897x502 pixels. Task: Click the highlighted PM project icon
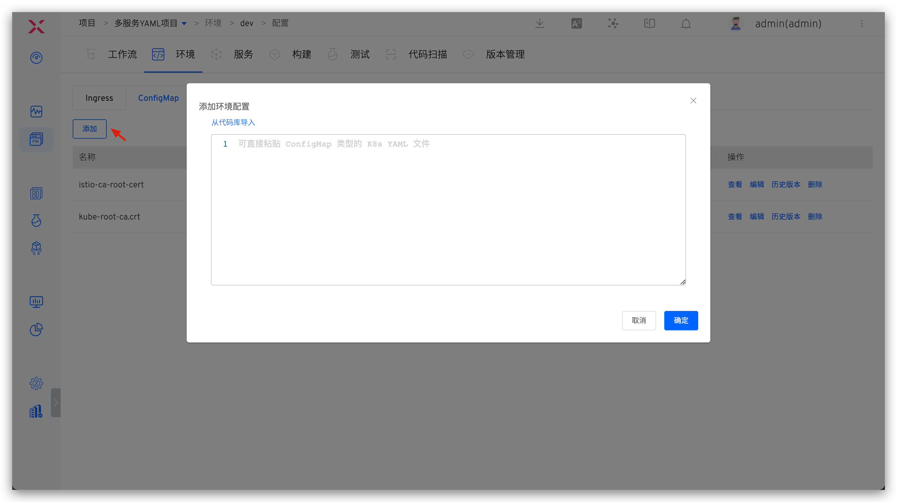click(36, 139)
